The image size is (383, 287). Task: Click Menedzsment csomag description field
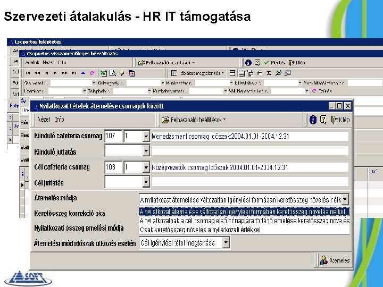click(x=250, y=136)
